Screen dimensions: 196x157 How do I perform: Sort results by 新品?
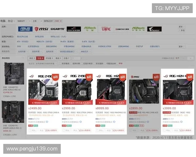point(58,58)
